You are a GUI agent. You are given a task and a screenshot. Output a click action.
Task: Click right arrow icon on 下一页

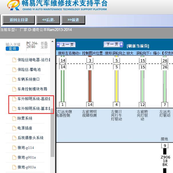pos(121,44)
